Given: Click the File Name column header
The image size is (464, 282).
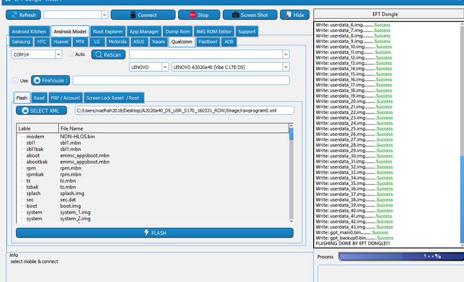Looking at the screenshot, I should [174, 128].
